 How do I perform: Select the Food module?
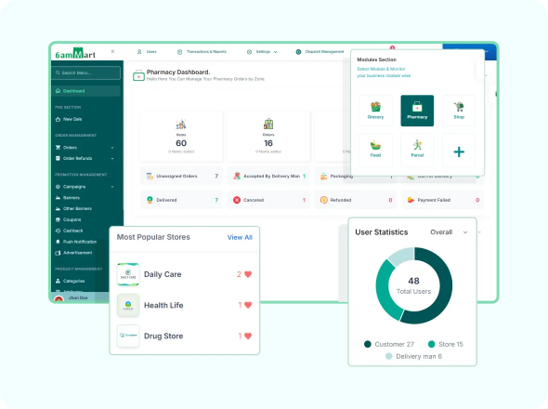point(375,150)
